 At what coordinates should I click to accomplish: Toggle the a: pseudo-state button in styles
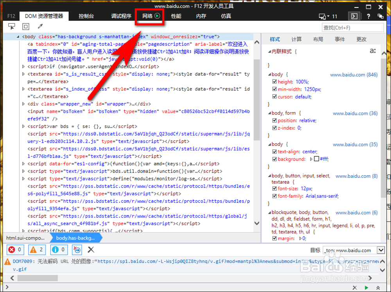click(x=373, y=51)
